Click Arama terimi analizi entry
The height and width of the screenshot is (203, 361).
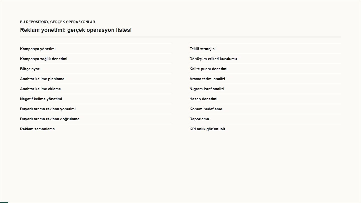(265, 79)
